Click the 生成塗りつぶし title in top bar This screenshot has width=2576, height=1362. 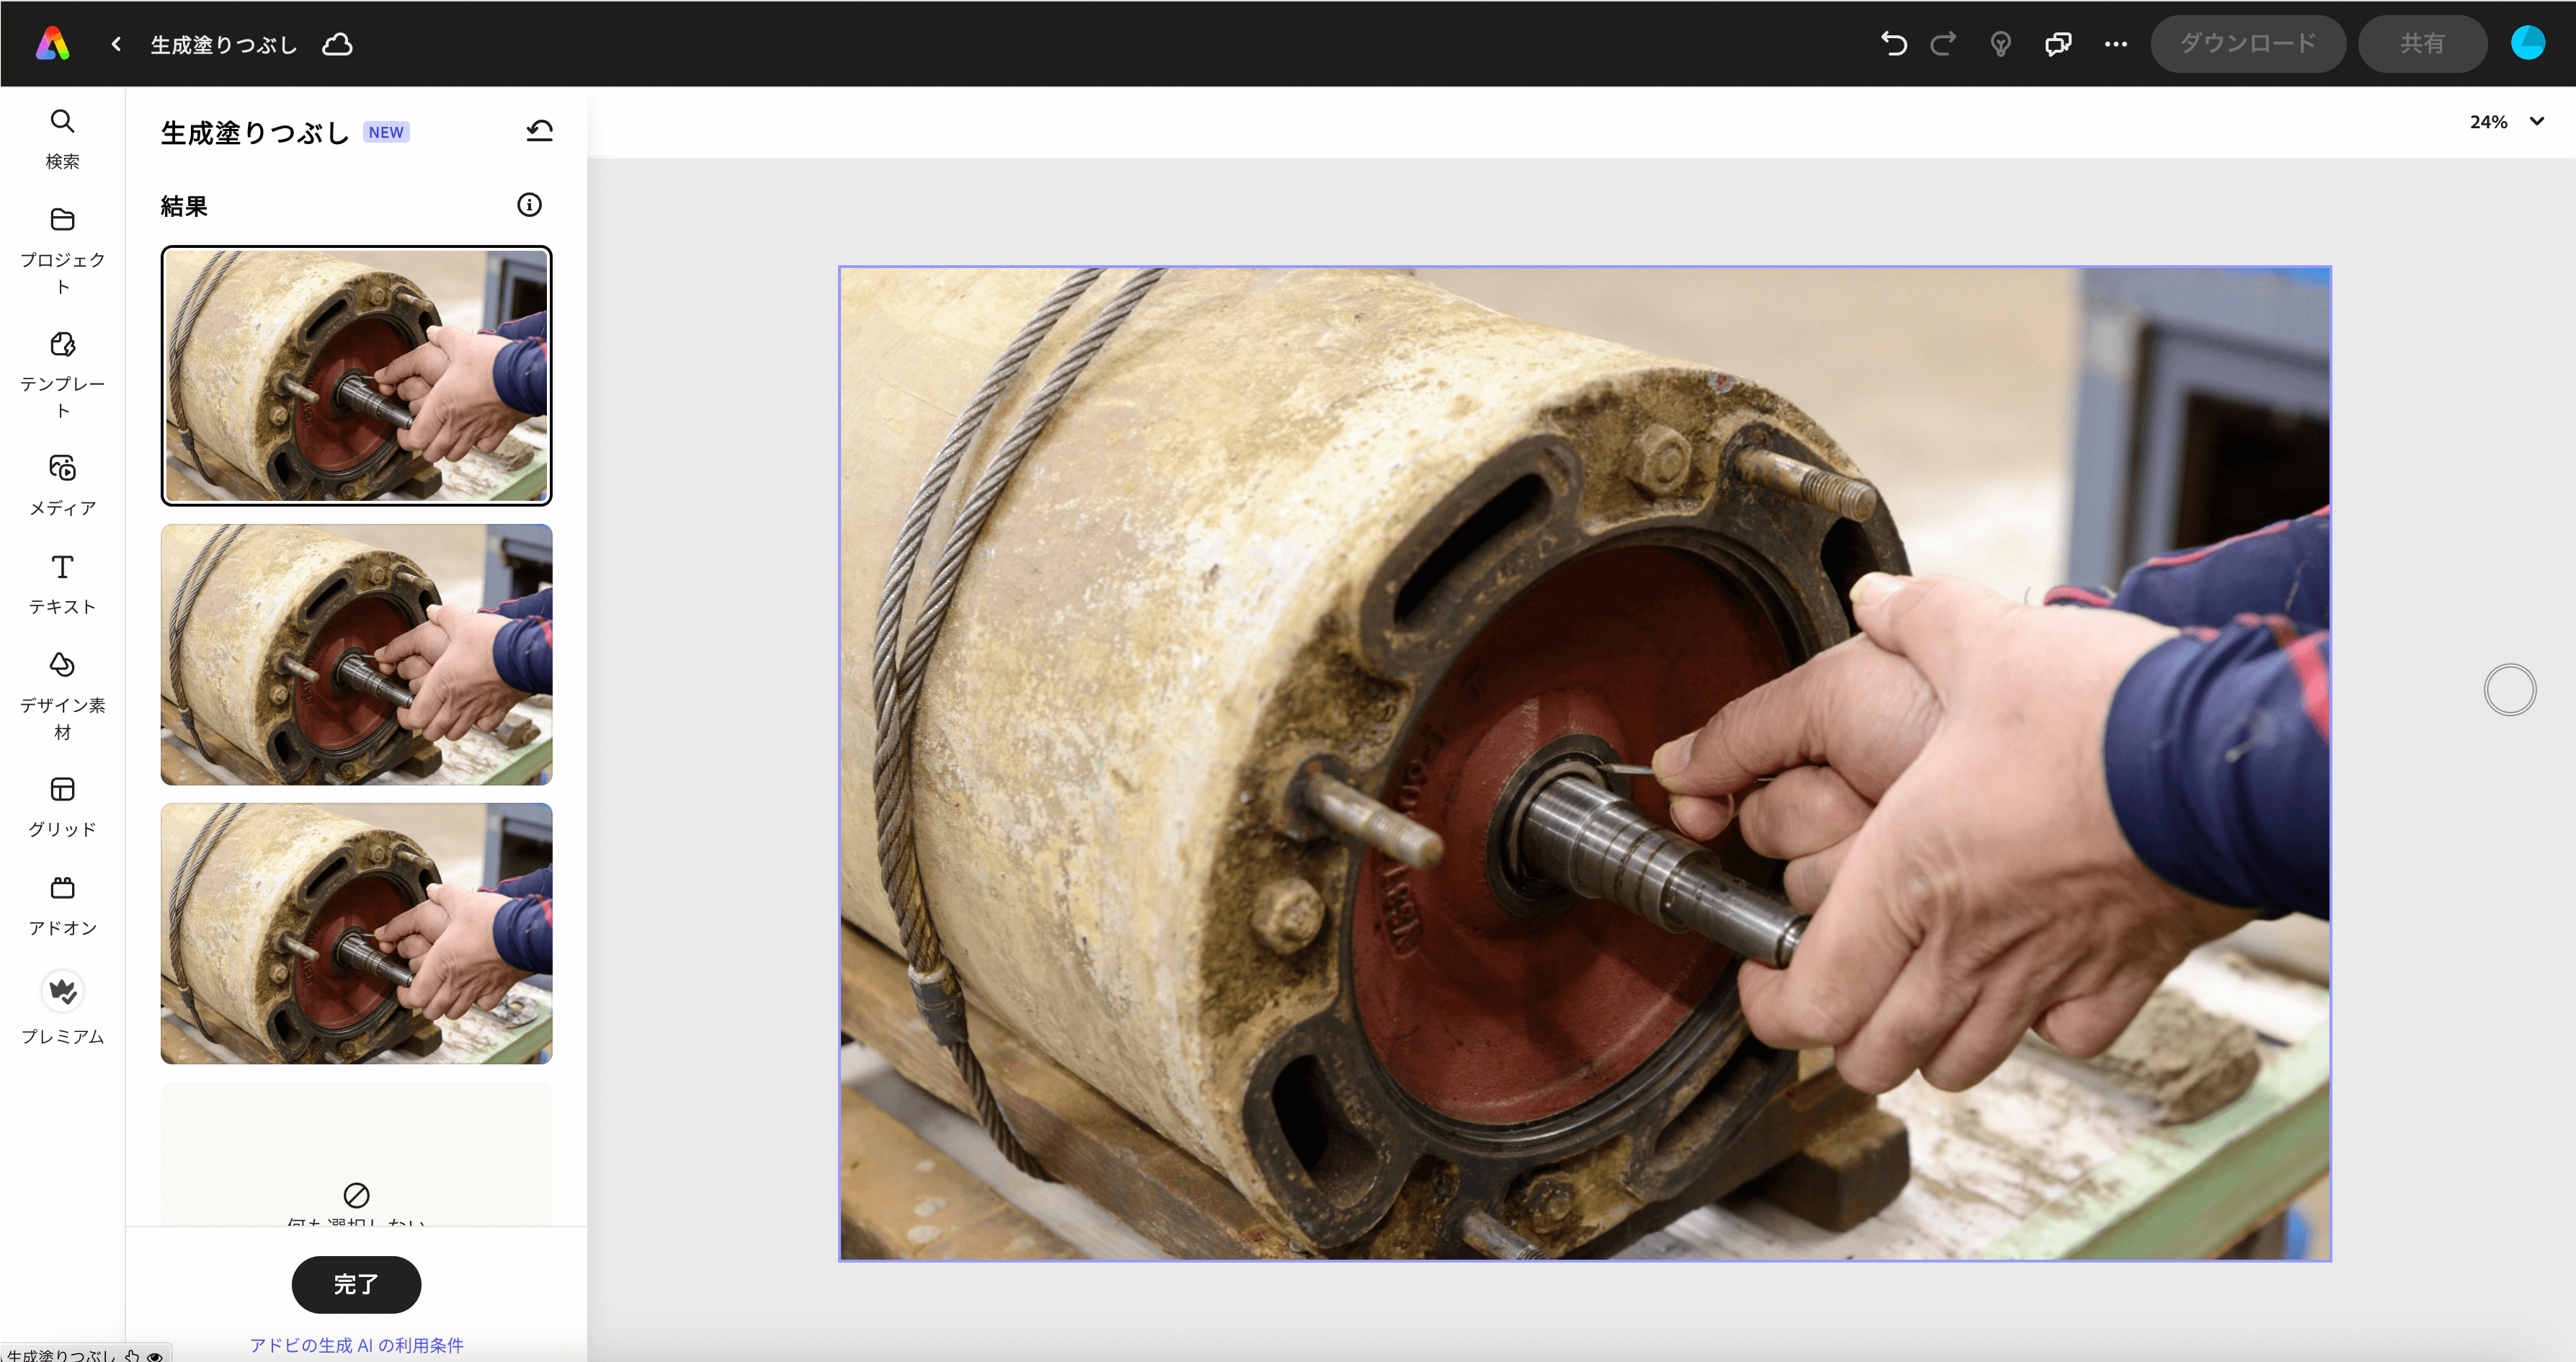[224, 45]
